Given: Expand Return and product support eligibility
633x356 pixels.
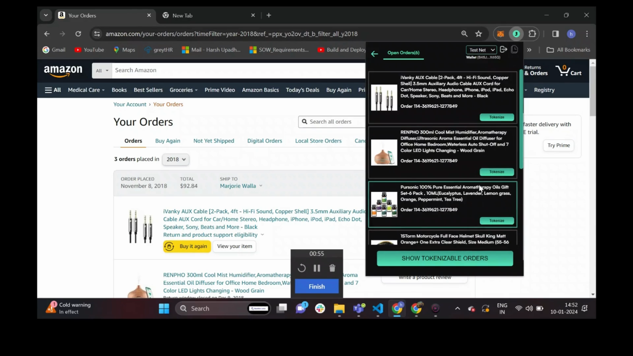Looking at the screenshot, I should [214, 235].
